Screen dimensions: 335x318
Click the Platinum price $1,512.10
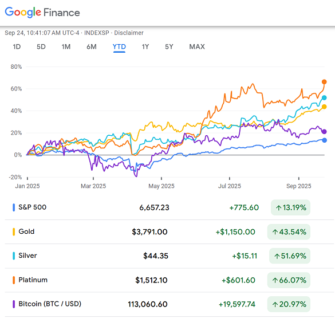(x=151, y=280)
